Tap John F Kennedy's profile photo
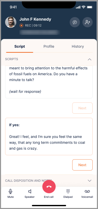The height and width of the screenshot is (209, 98). [x=11, y=22]
